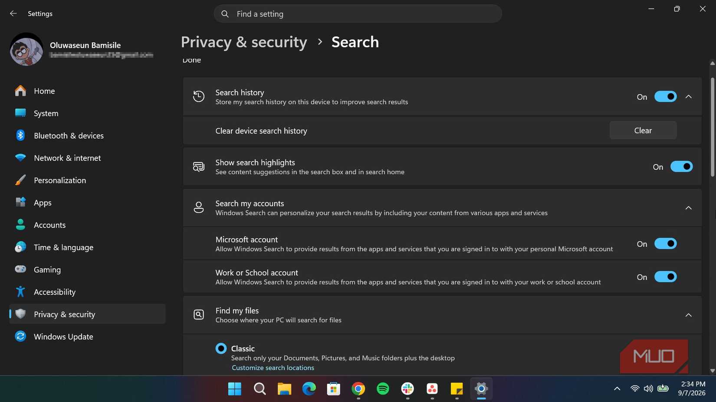
Task: Click Privacy & security breadcrumb
Action: coord(244,42)
